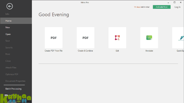This screenshot has width=184, height=103.
Task: Click the 14 days left in trial text
Action: click(142, 7)
